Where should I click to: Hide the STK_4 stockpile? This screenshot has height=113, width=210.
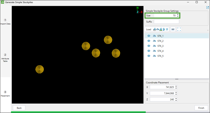click(x=149, y=51)
